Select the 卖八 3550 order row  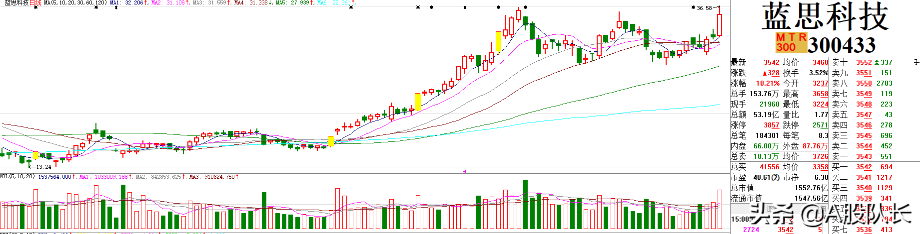(x=862, y=83)
